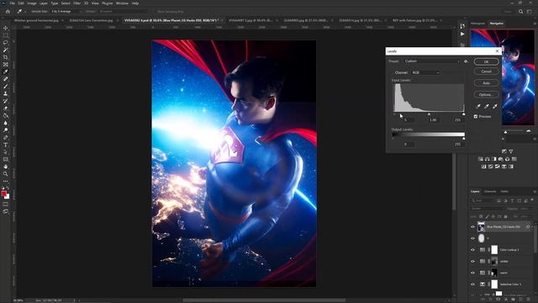Select the Blur tool
538x303 pixels.
pyautogui.click(x=6, y=123)
